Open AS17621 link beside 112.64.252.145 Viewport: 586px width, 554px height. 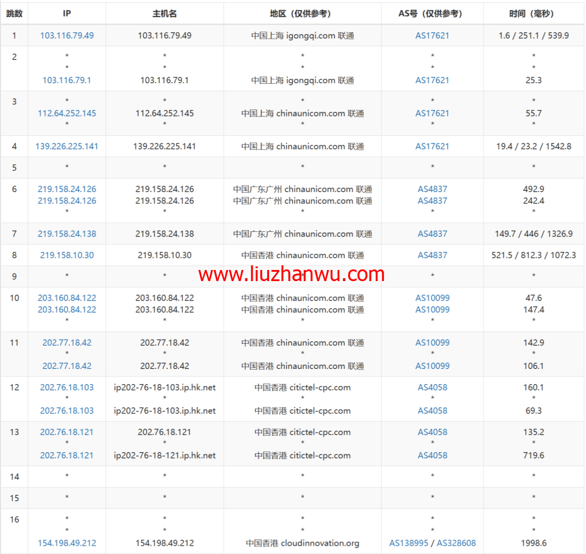pyautogui.click(x=432, y=113)
